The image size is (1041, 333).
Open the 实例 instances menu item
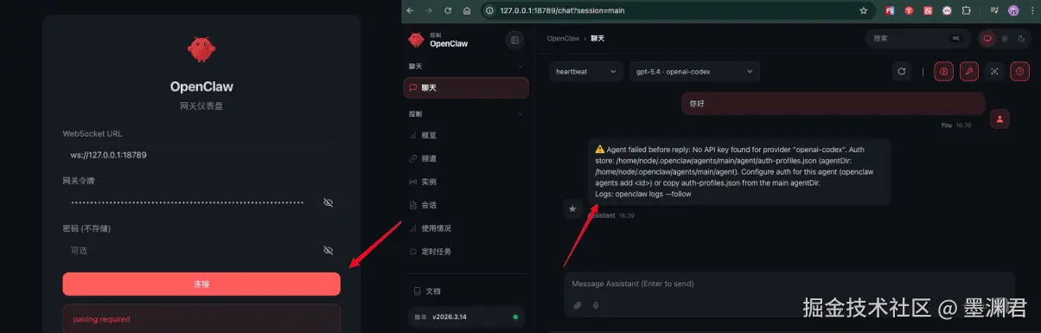(x=466, y=182)
